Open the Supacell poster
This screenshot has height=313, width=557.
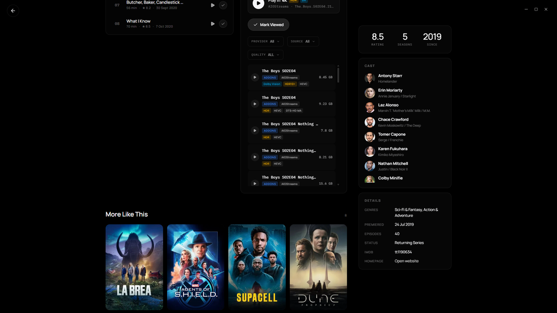pos(257,267)
